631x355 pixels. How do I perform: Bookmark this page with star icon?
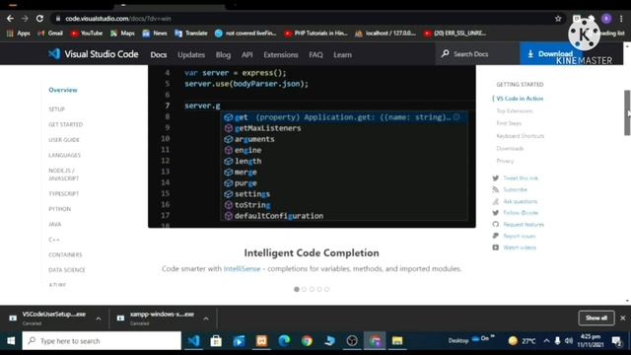pos(558,19)
